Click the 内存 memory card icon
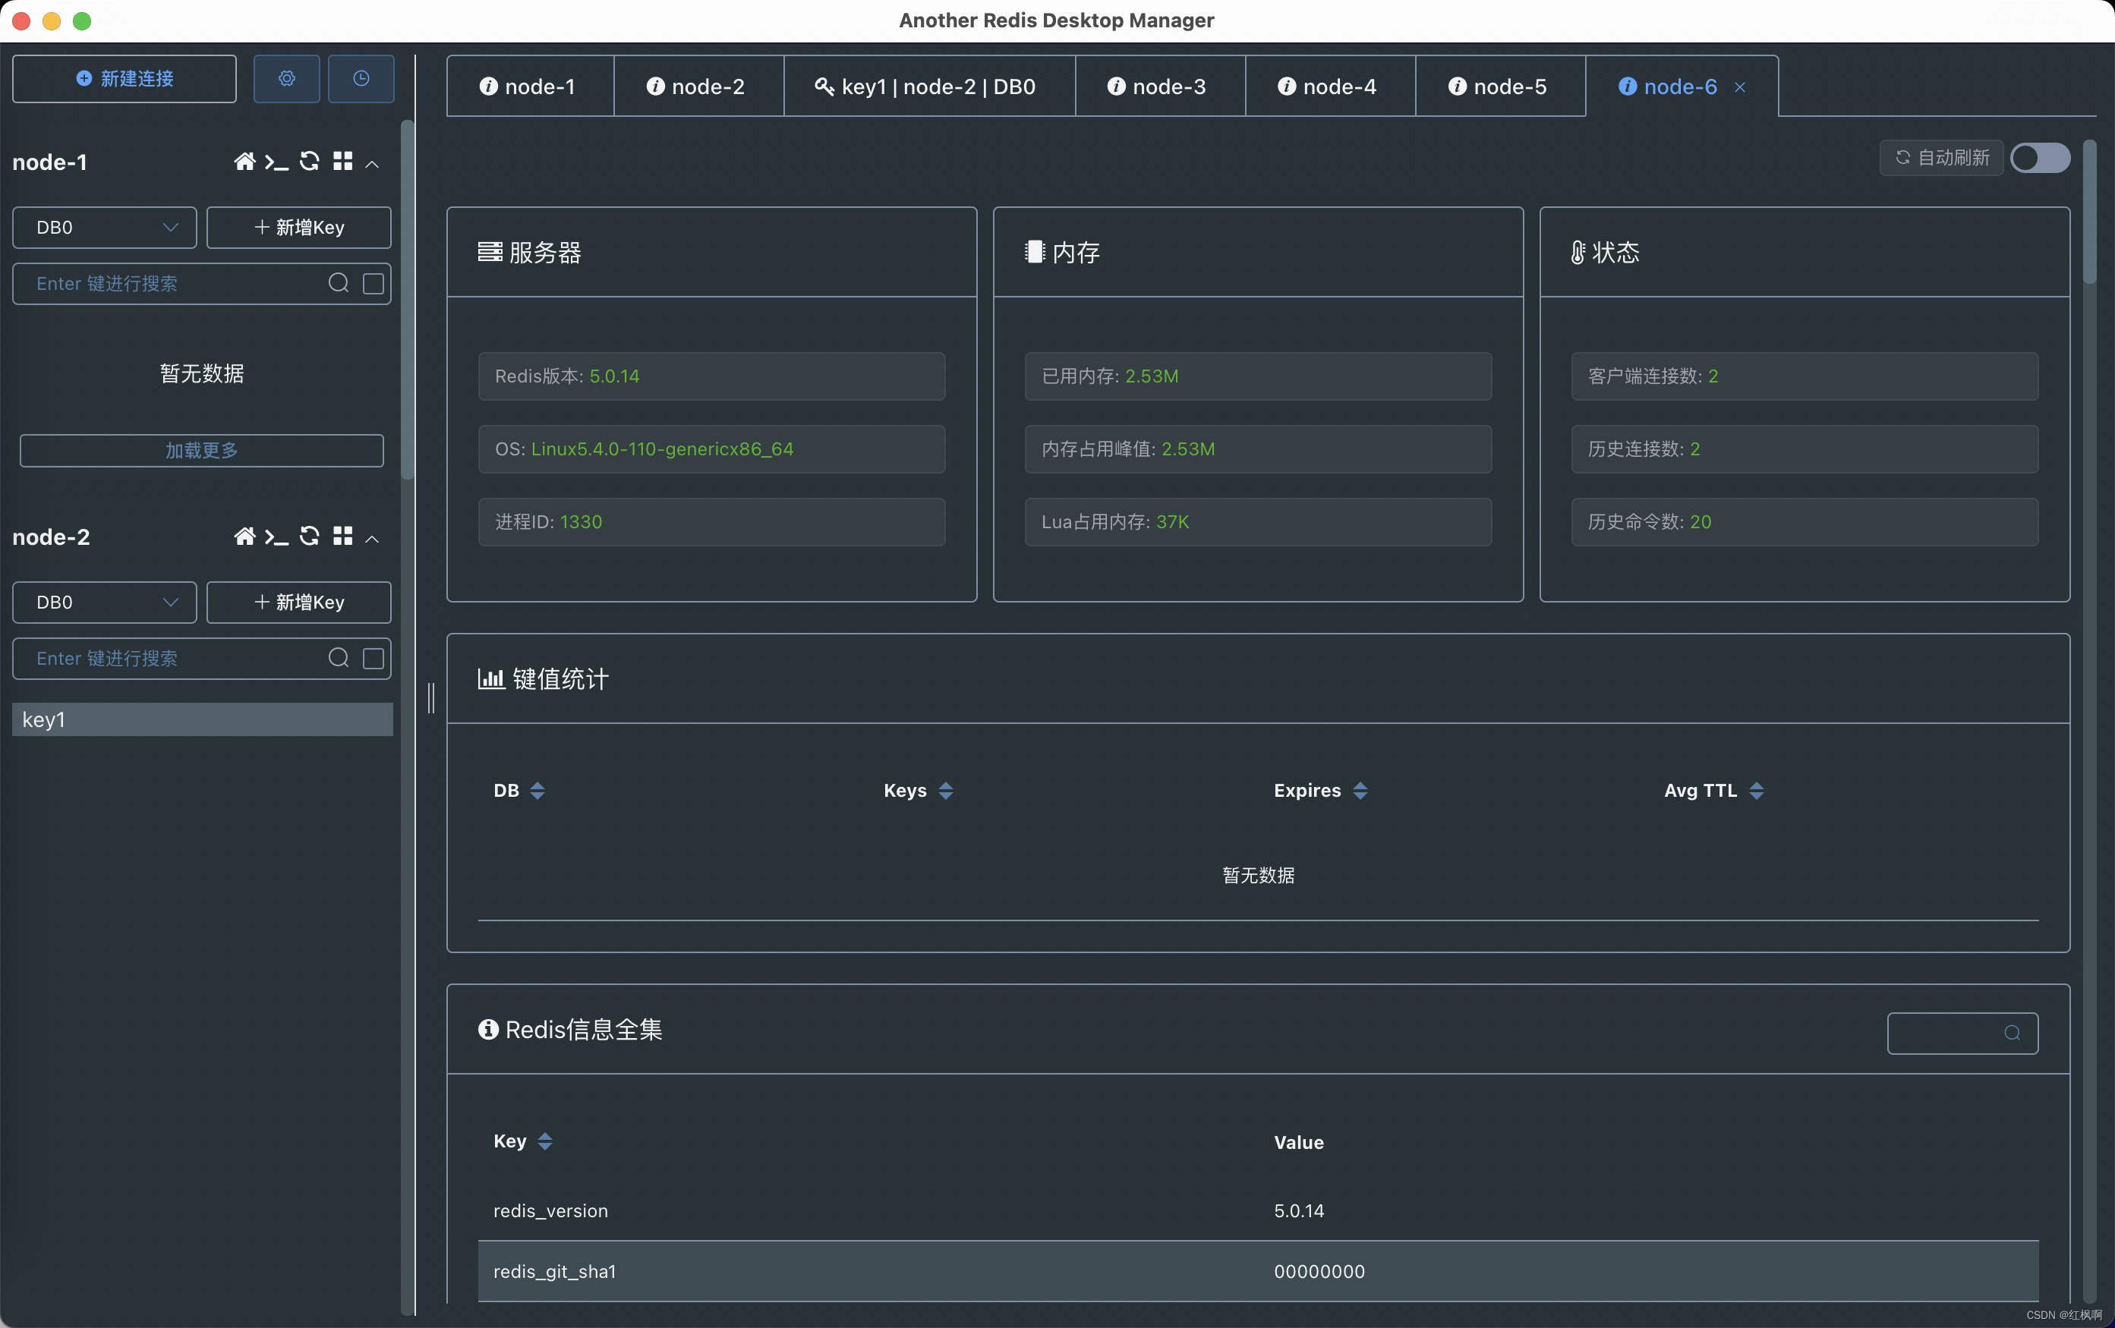 pyautogui.click(x=1035, y=253)
